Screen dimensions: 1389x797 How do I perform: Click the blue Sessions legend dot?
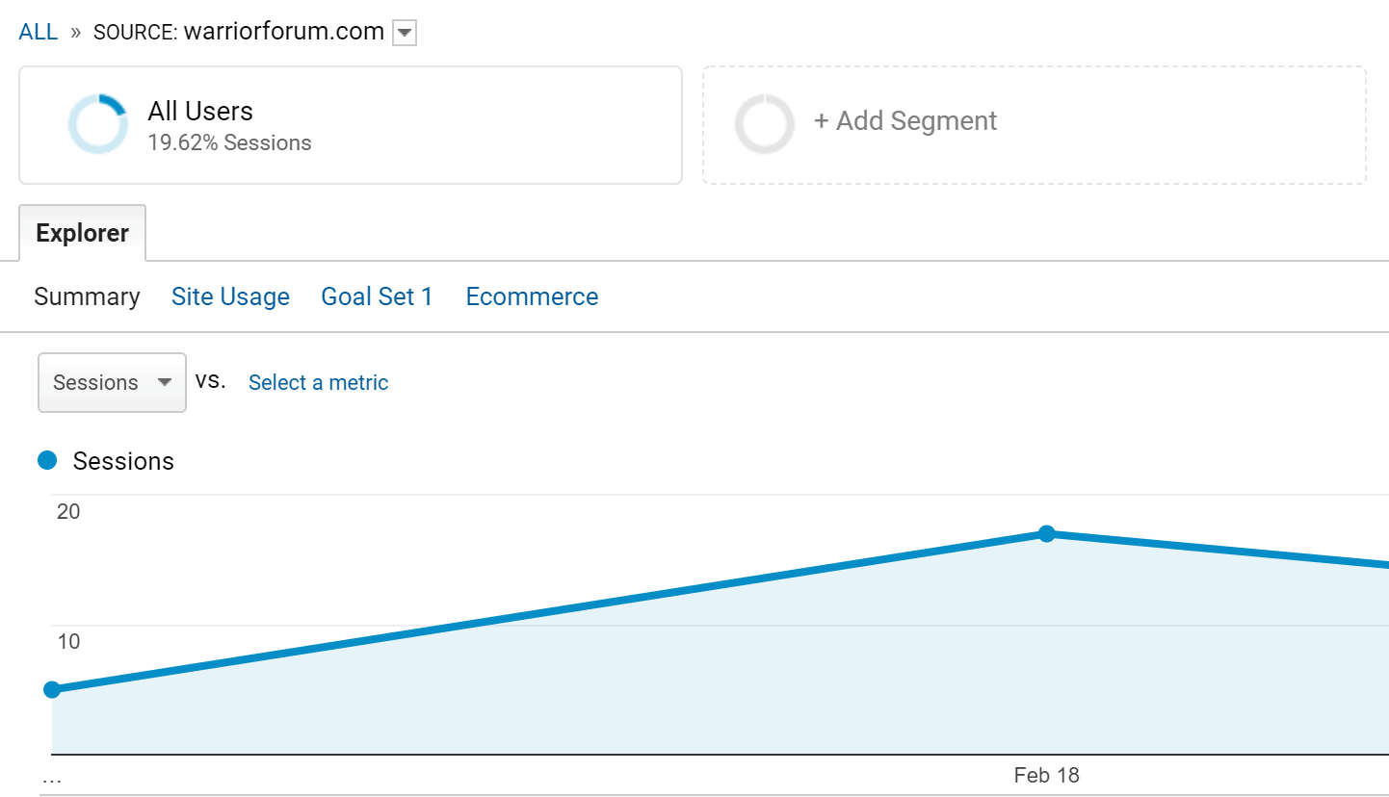pos(46,460)
